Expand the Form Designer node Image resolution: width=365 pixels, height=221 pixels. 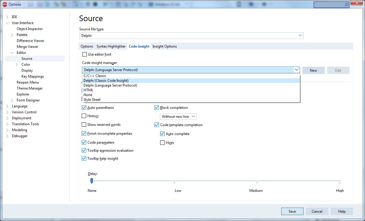pos(12,100)
